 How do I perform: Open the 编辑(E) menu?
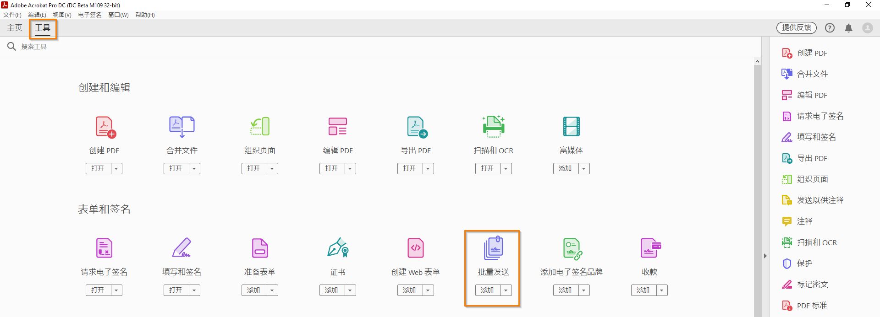click(x=37, y=15)
